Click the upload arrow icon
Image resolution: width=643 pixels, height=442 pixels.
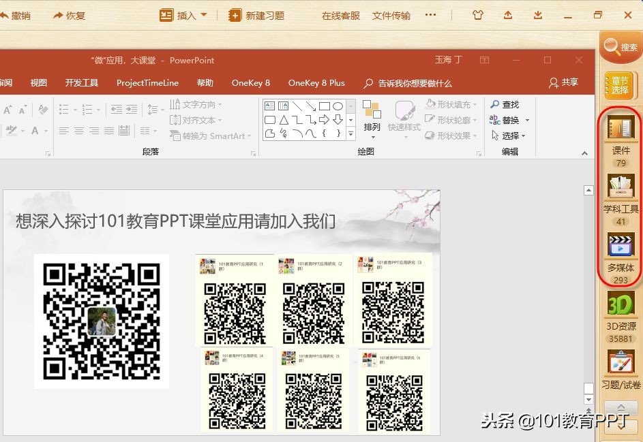508,15
